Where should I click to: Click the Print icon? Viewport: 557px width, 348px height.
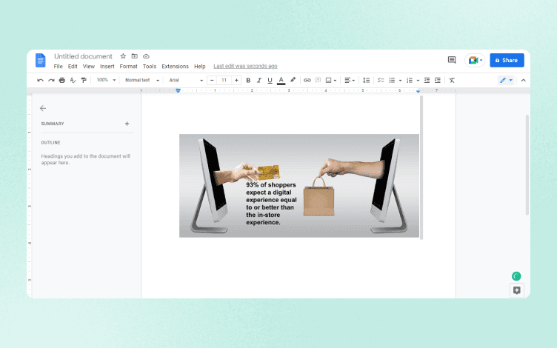(x=62, y=80)
